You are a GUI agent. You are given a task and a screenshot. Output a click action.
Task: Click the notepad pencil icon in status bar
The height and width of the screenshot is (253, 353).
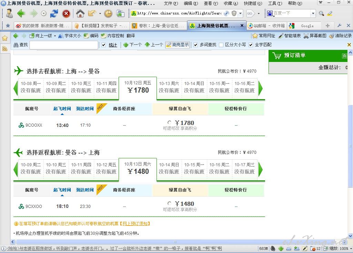click(305, 249)
